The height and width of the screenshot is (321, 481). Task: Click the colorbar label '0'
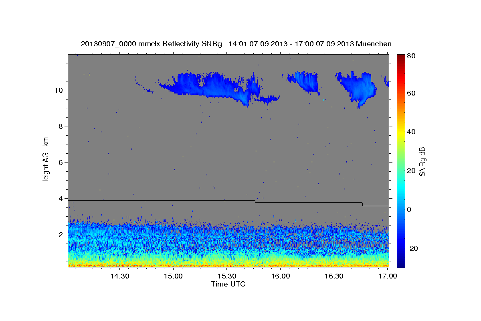[x=409, y=209]
